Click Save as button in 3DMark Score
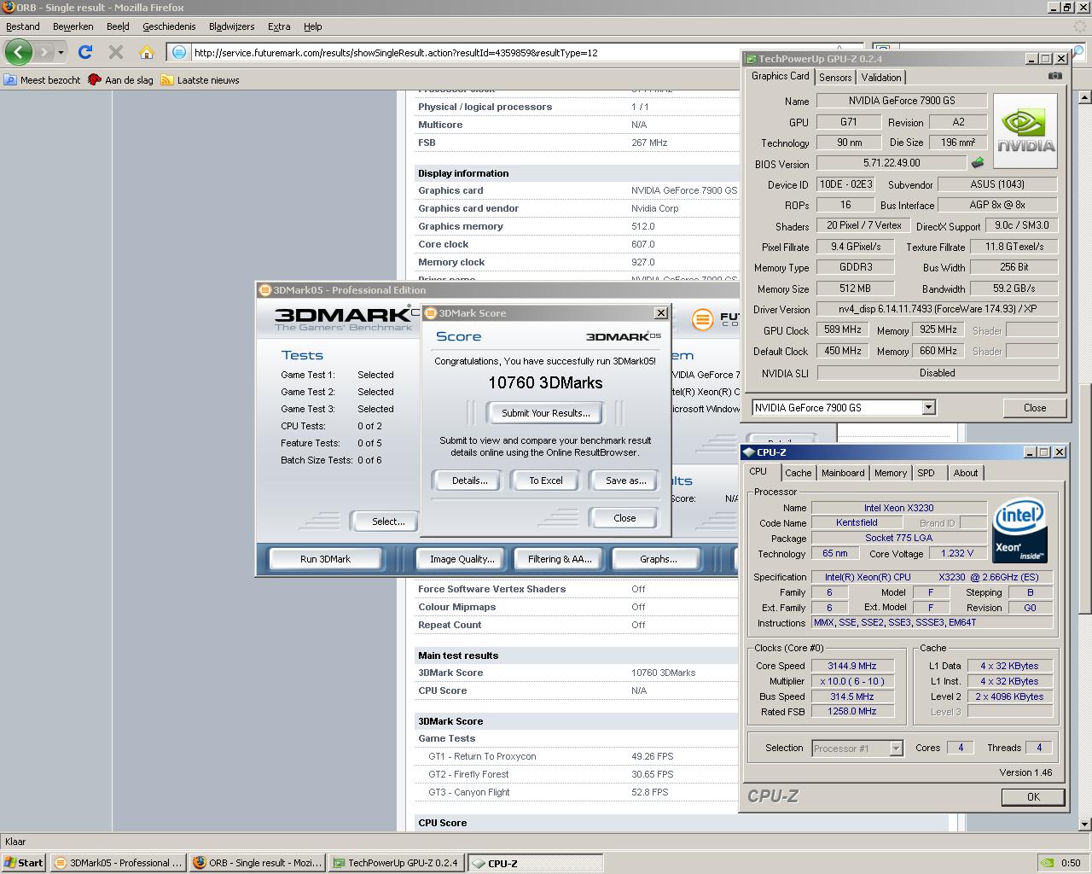 tap(625, 481)
